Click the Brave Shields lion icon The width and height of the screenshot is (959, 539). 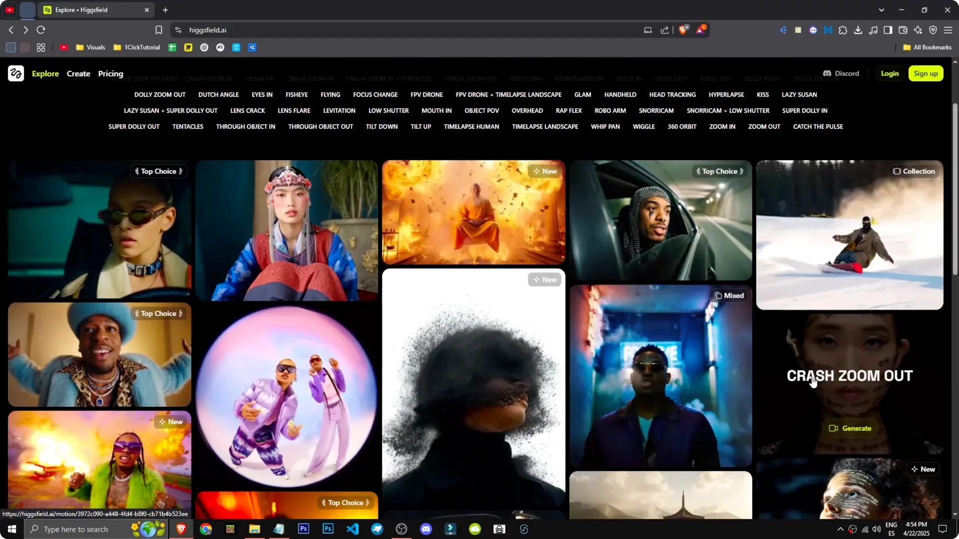(683, 29)
